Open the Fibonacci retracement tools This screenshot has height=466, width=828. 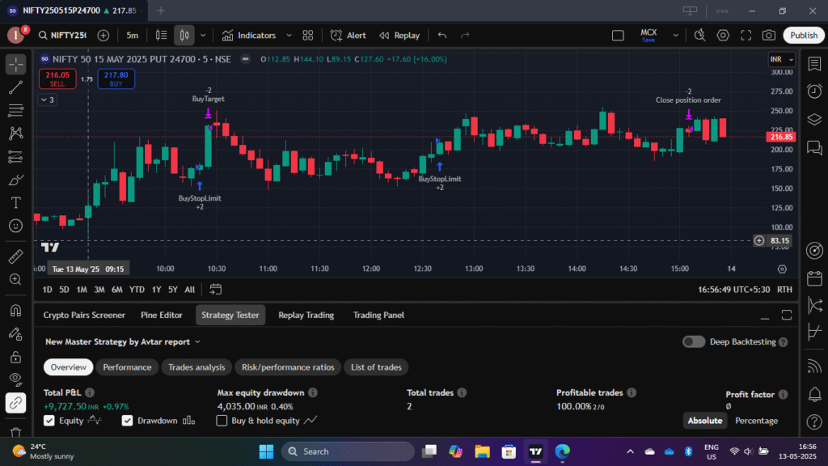pos(16,110)
